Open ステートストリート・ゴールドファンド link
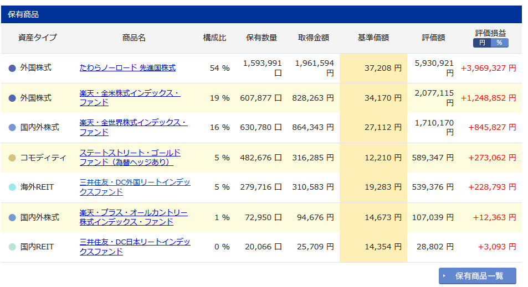The height and width of the screenshot is (287, 528). tap(130, 157)
